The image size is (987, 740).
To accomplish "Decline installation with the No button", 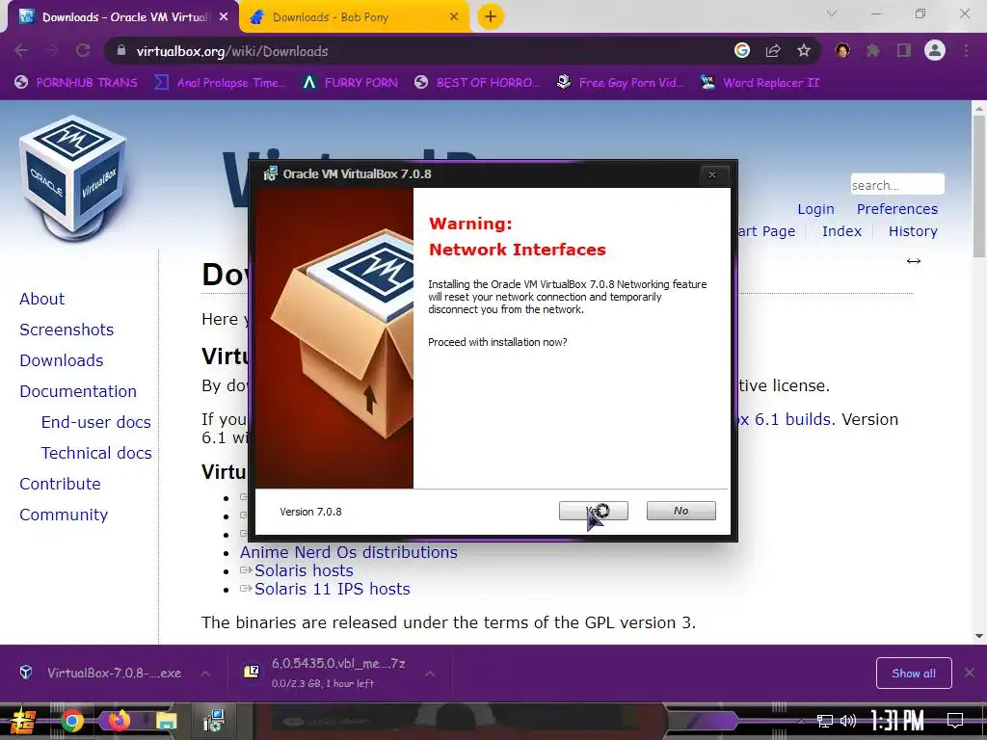I will click(x=681, y=511).
